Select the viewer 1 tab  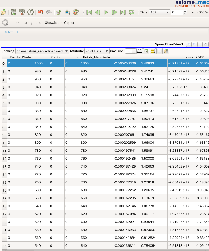pos(9,32)
